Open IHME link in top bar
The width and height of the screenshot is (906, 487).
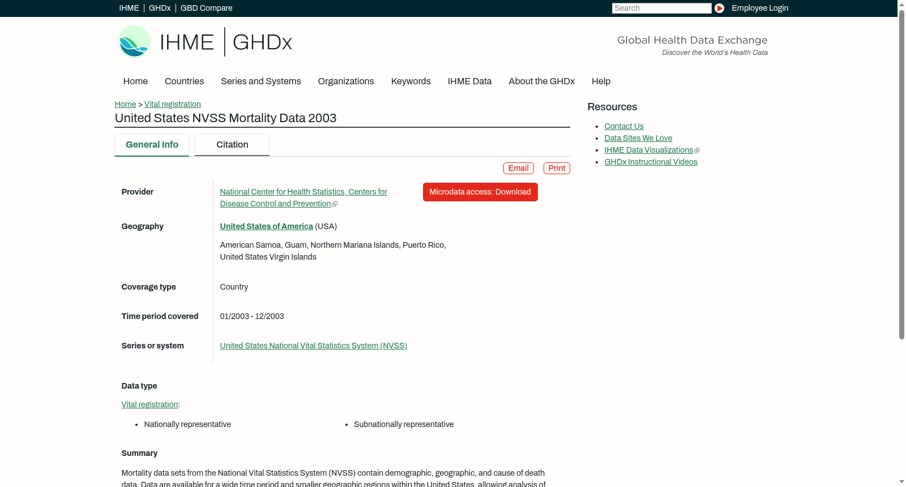[x=129, y=8]
